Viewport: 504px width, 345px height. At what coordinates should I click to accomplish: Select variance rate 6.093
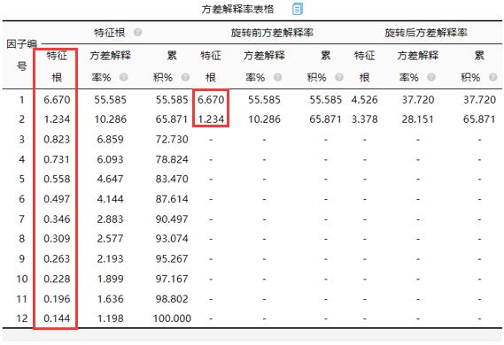[110, 159]
